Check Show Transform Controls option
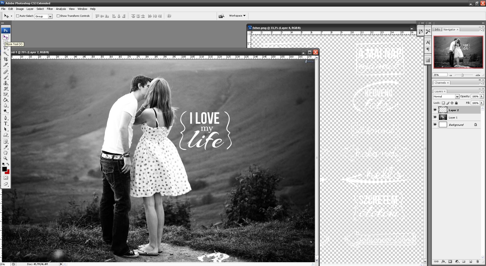486x266 pixels. click(x=58, y=16)
